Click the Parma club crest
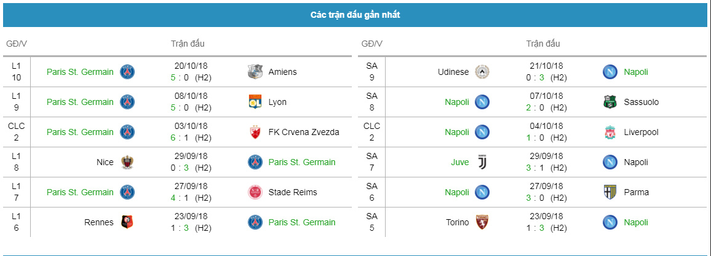Screen dimensions: 711x256 coord(610,192)
